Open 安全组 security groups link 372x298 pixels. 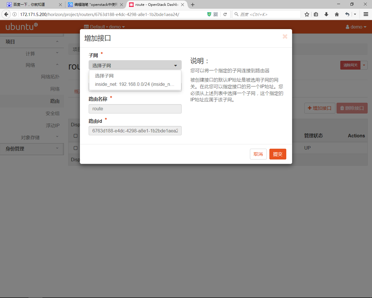coord(53,113)
